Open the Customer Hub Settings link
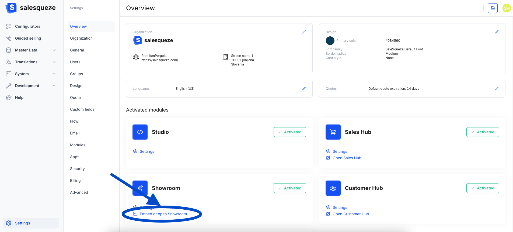 340,207
